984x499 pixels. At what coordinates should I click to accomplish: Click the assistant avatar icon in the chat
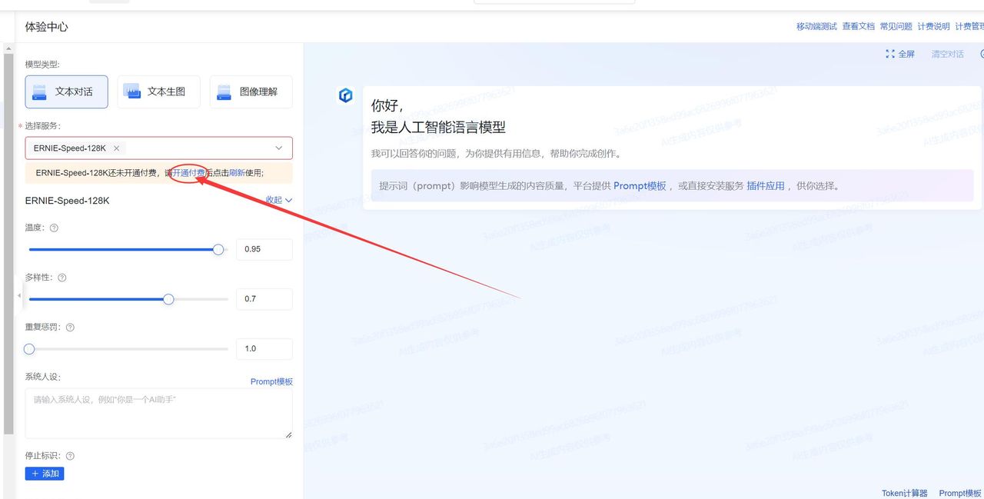coord(346,95)
